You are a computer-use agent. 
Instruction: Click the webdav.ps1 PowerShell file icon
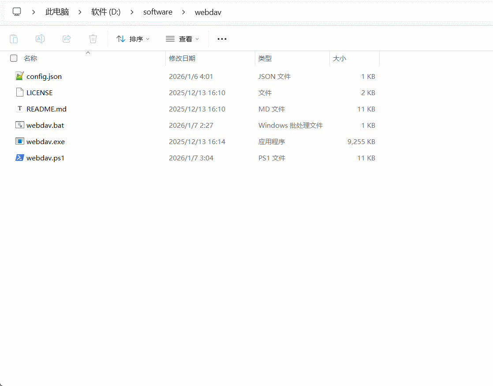point(19,158)
